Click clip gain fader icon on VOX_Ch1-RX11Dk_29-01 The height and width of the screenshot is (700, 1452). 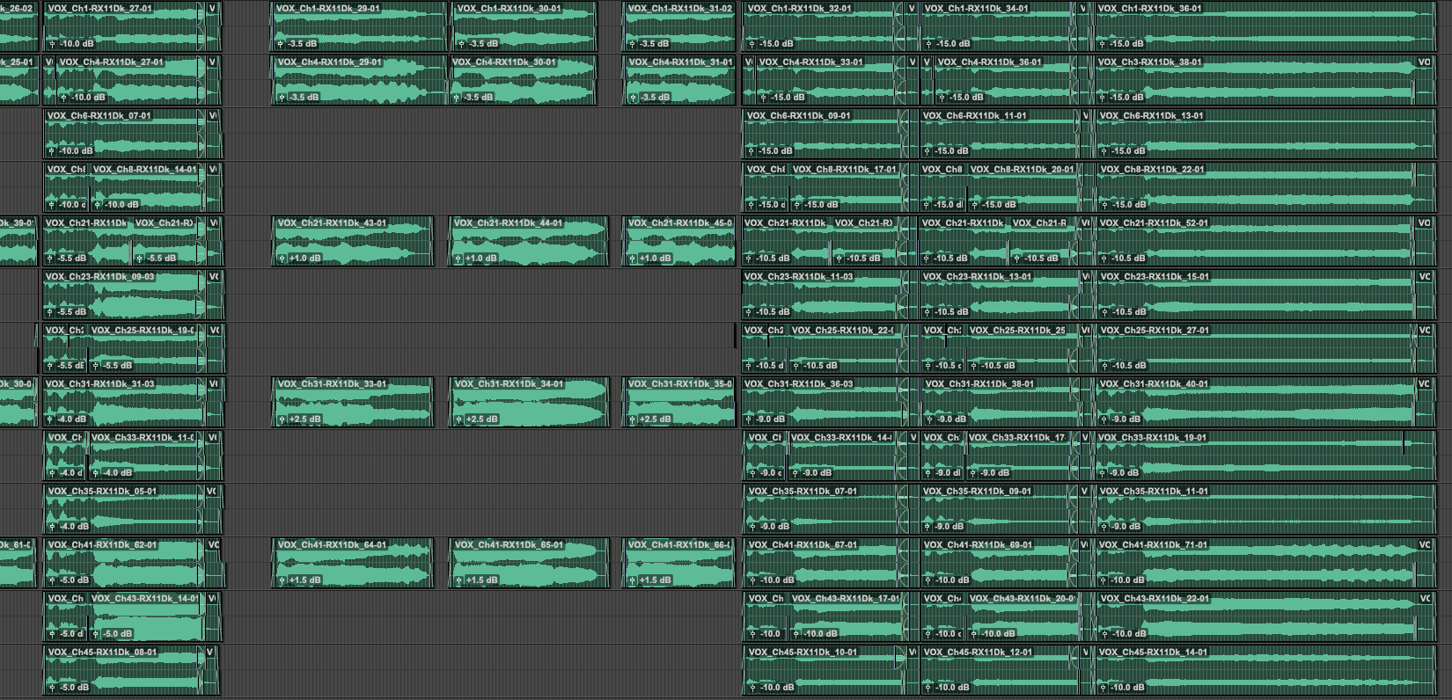[x=281, y=43]
